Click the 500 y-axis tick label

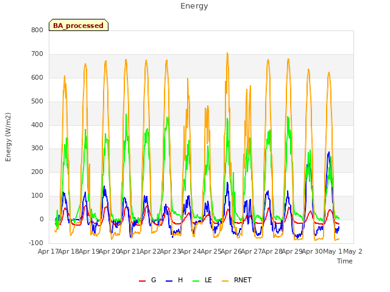[37, 102]
